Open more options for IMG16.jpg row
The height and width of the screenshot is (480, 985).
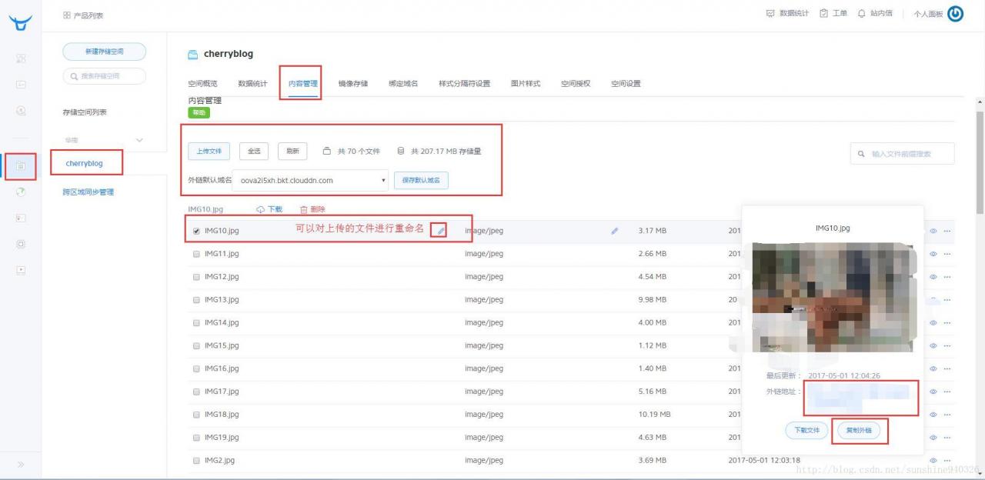tap(947, 368)
